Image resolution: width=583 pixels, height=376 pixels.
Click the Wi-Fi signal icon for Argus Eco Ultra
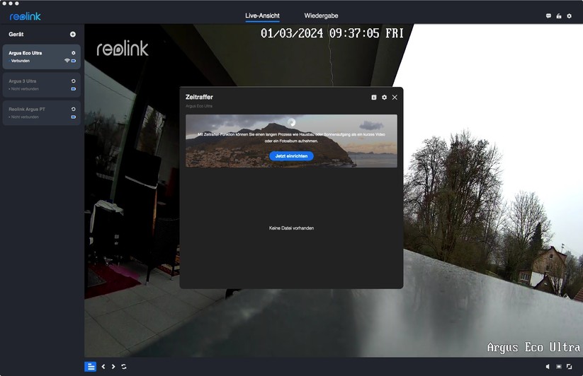[x=67, y=61]
